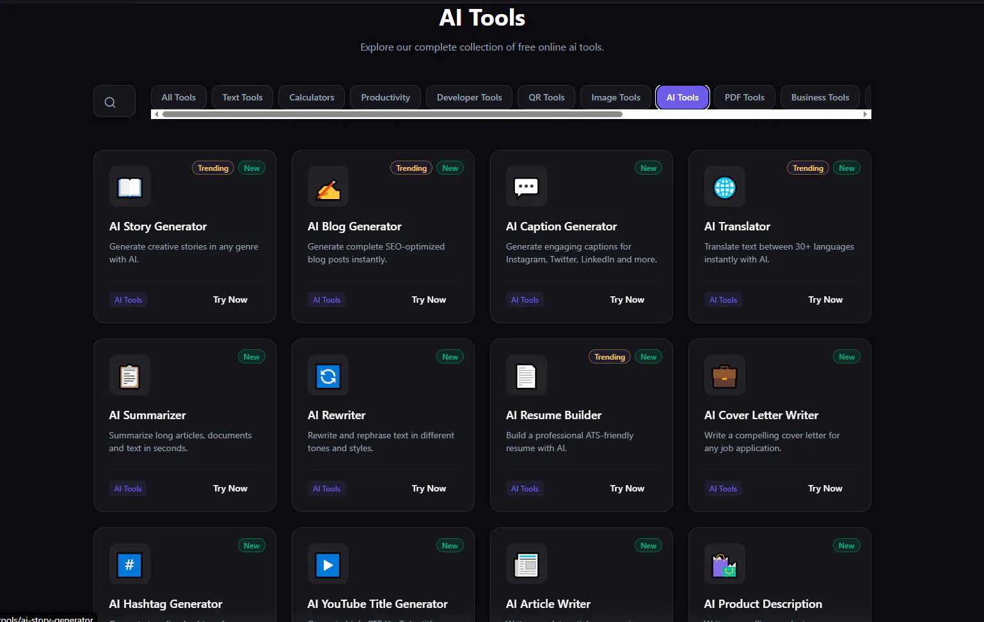Open the AI Translator title
Viewport: 984px width, 622px height.
(x=737, y=227)
